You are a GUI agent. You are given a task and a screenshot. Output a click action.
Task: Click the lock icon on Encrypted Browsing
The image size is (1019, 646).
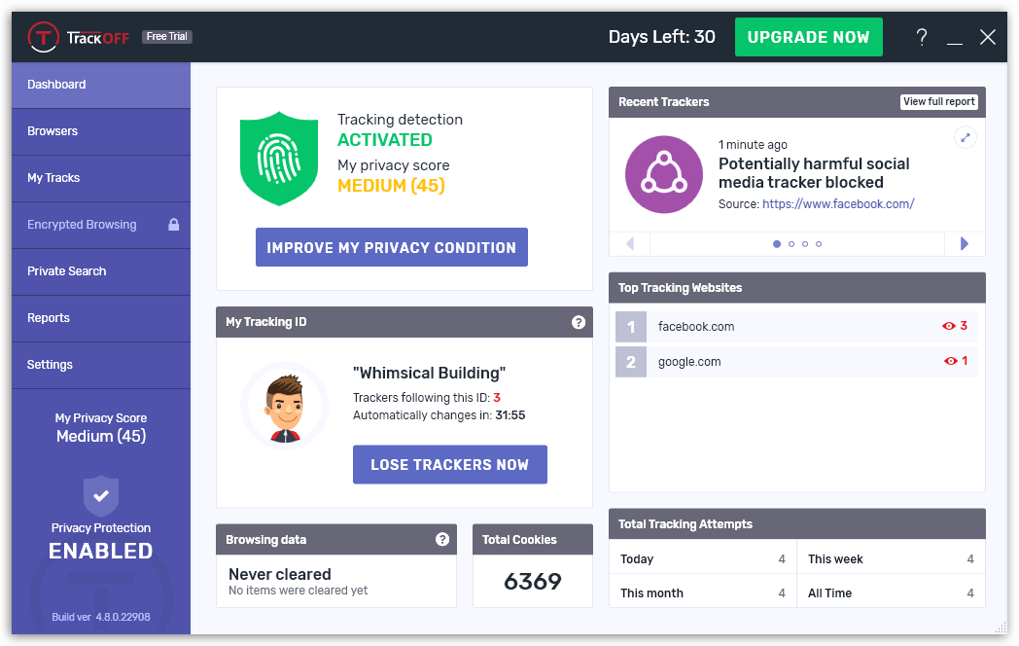[174, 225]
